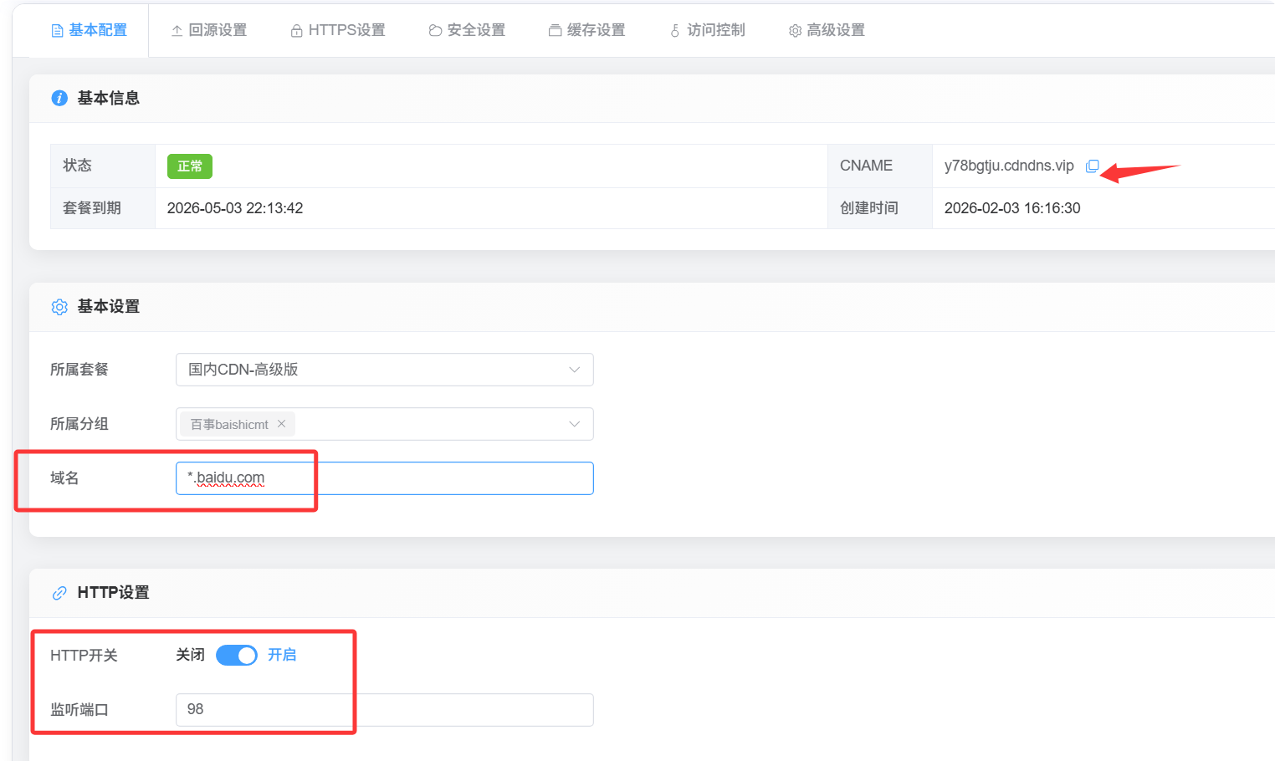
Task: Click the 开启 label next to HTTP toggle
Action: pyautogui.click(x=283, y=655)
